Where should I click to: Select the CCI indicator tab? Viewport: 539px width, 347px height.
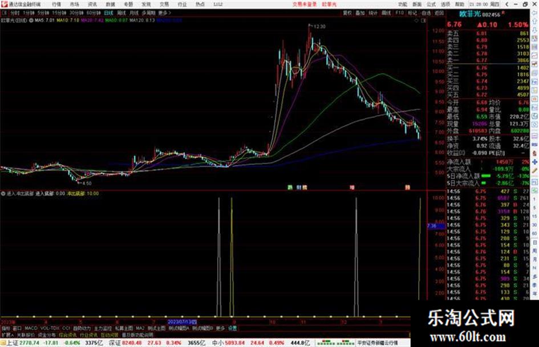coord(66,328)
